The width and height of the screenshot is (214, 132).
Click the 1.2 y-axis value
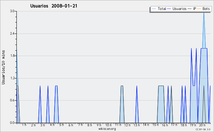[x=12, y=78]
